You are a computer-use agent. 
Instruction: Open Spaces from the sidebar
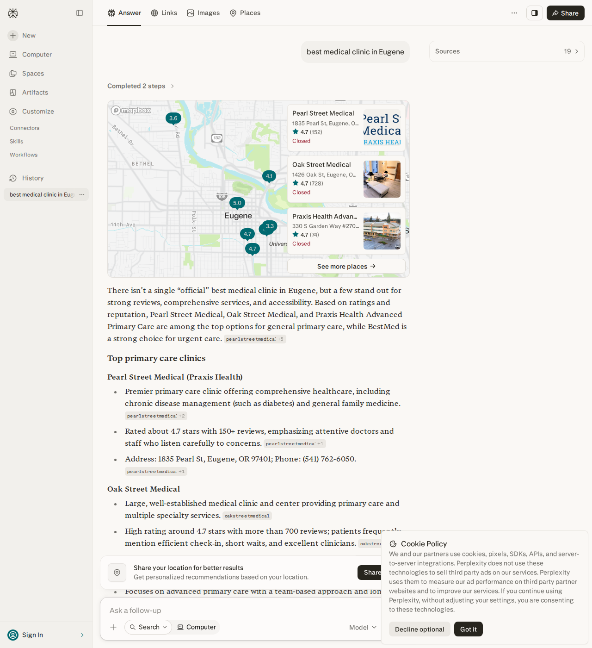pos(33,74)
